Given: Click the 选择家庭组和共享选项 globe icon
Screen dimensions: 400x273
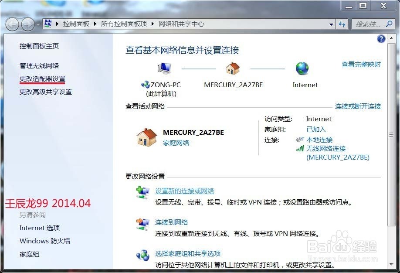Looking at the screenshot, I should coord(142,255).
